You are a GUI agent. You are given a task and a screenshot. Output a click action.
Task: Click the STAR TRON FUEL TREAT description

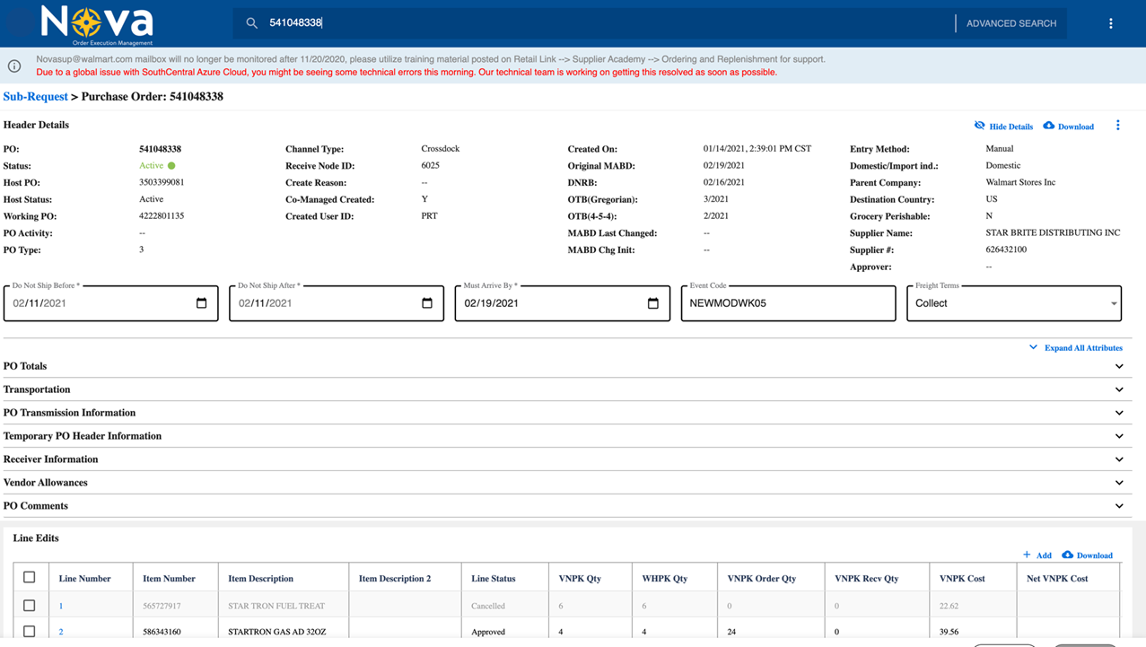click(276, 606)
